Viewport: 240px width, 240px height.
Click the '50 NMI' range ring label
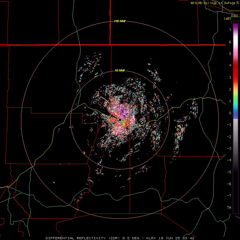coord(120,70)
